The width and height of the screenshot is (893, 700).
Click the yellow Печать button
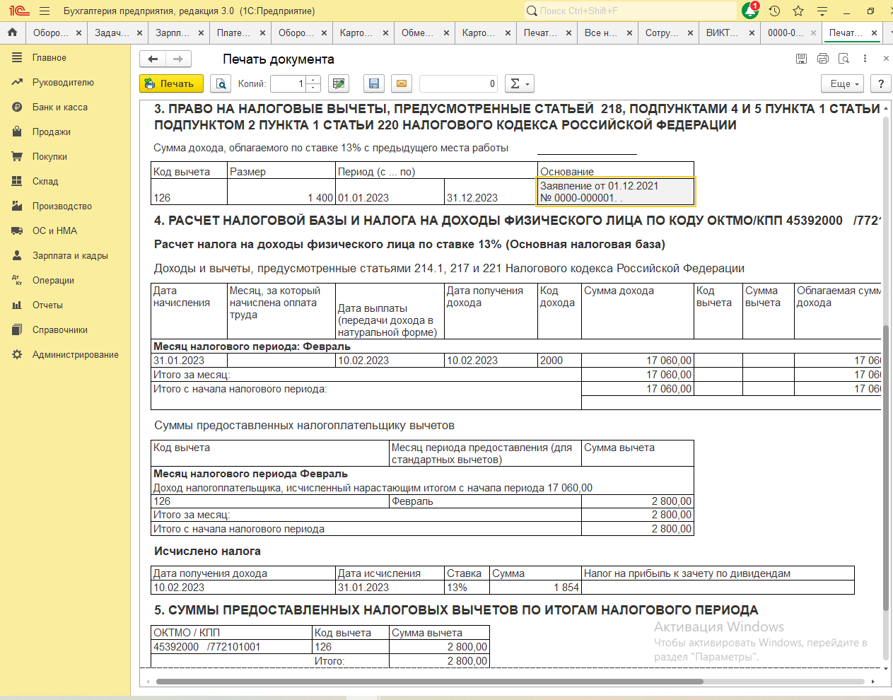tap(171, 83)
